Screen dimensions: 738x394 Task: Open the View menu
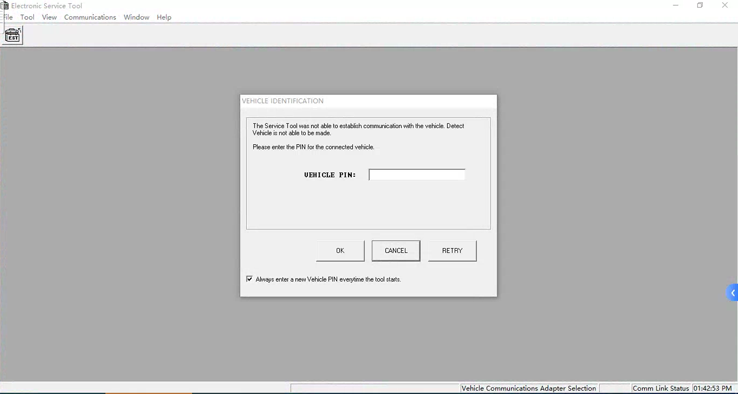[49, 17]
